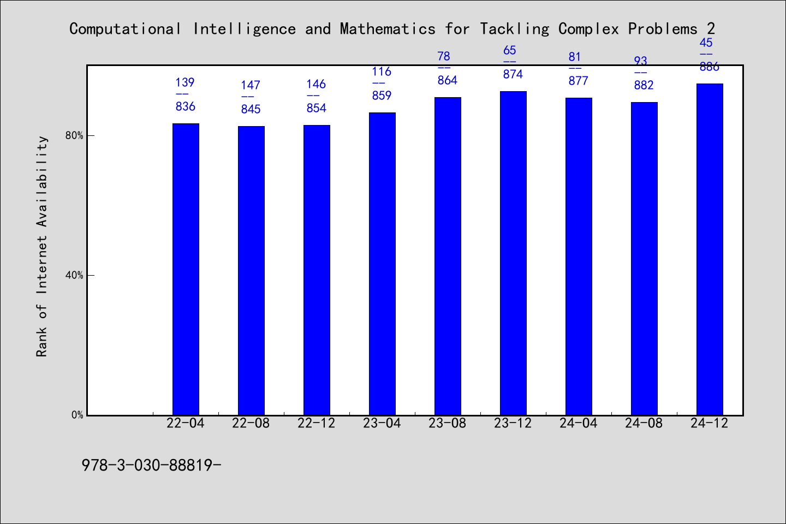Viewport: 786px width, 524px height.
Task: Click the data label value 845
Action: coord(251,109)
